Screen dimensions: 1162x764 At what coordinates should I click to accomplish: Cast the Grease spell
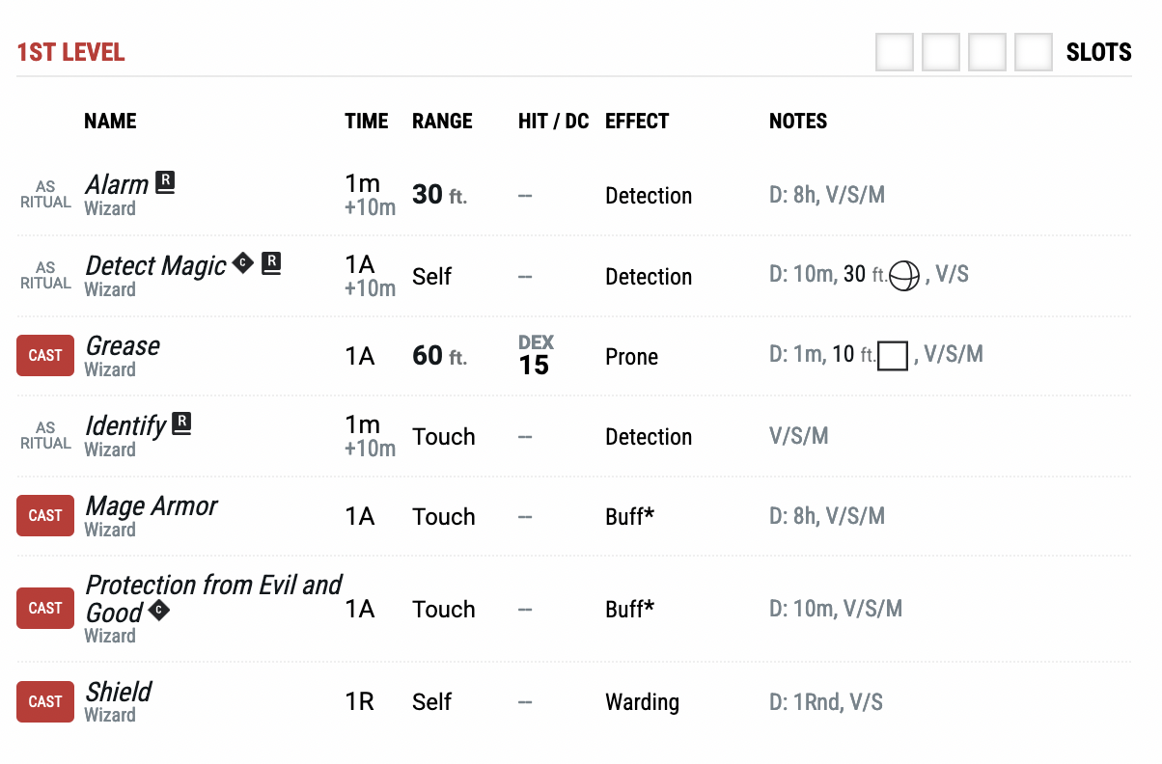click(45, 356)
